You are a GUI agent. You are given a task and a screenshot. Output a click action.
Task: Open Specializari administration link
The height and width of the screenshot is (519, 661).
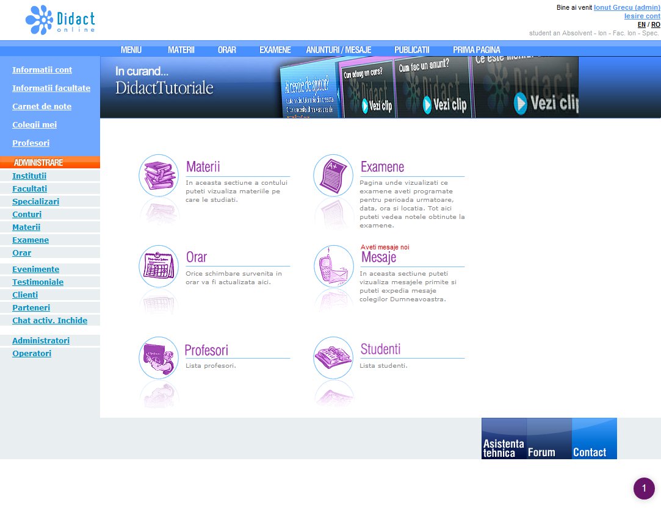pyautogui.click(x=36, y=201)
